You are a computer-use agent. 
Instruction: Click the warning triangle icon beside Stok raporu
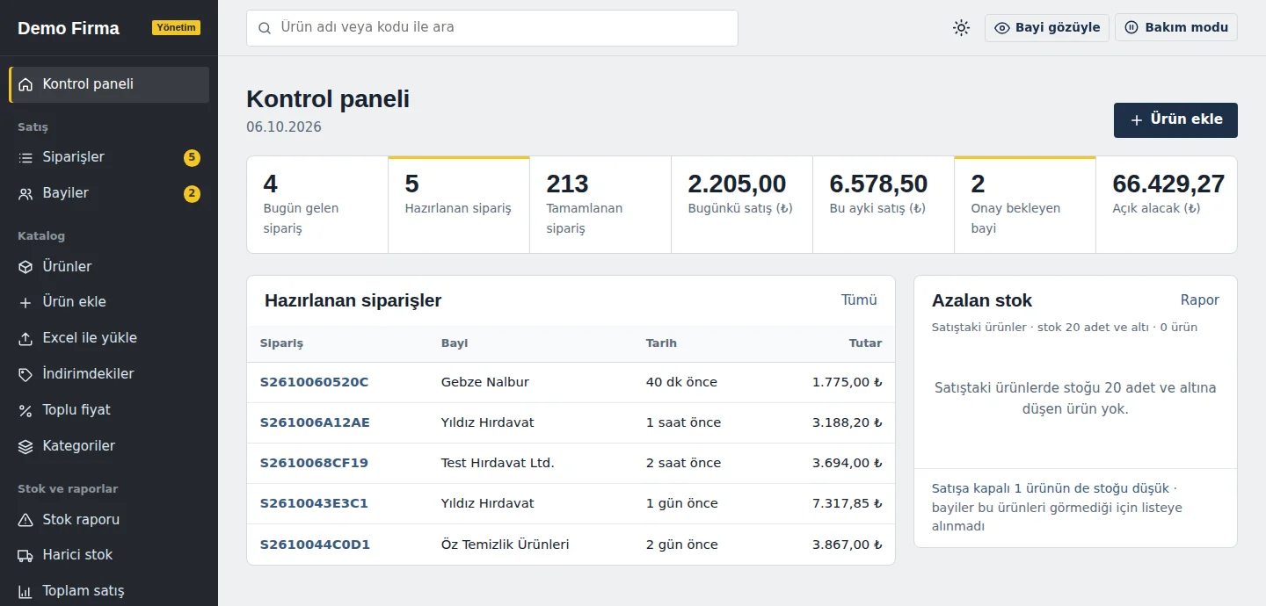(25, 519)
